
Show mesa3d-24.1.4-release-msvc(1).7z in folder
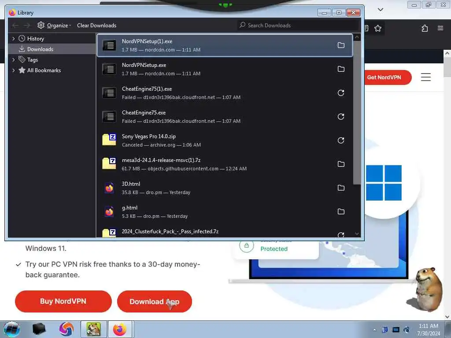341,164
